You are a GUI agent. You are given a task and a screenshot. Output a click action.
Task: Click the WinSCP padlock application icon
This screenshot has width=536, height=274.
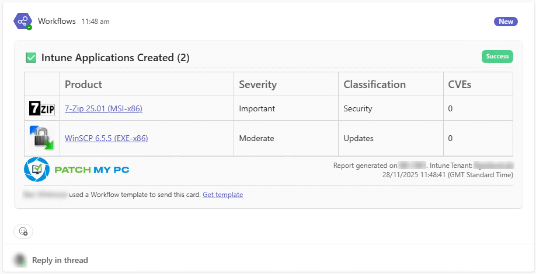click(42, 138)
